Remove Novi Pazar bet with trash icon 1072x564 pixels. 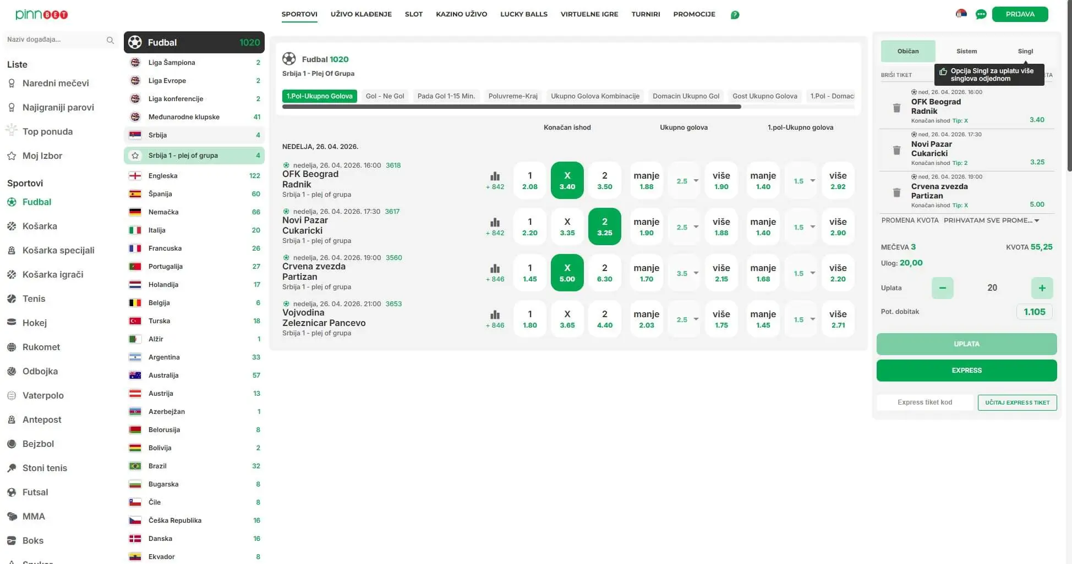(896, 150)
